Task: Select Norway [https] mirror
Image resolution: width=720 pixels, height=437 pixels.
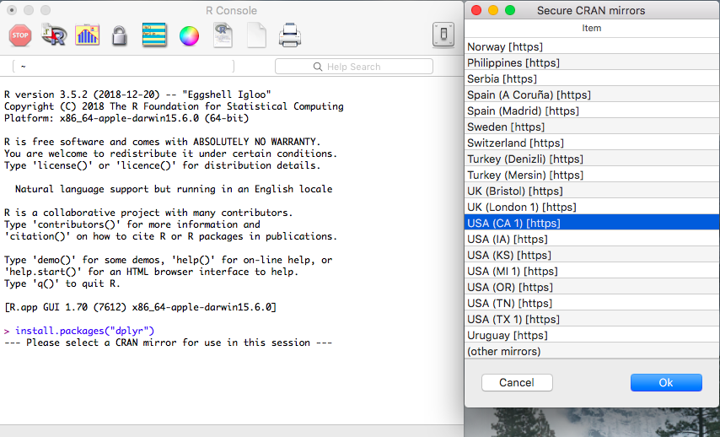Action: click(592, 47)
